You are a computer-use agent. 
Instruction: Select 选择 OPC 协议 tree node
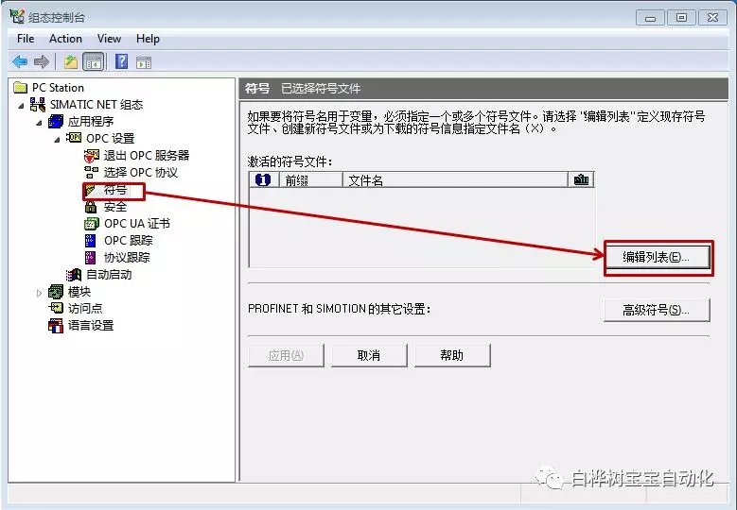pyautogui.click(x=140, y=172)
